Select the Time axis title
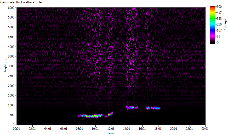 tap(111, 133)
